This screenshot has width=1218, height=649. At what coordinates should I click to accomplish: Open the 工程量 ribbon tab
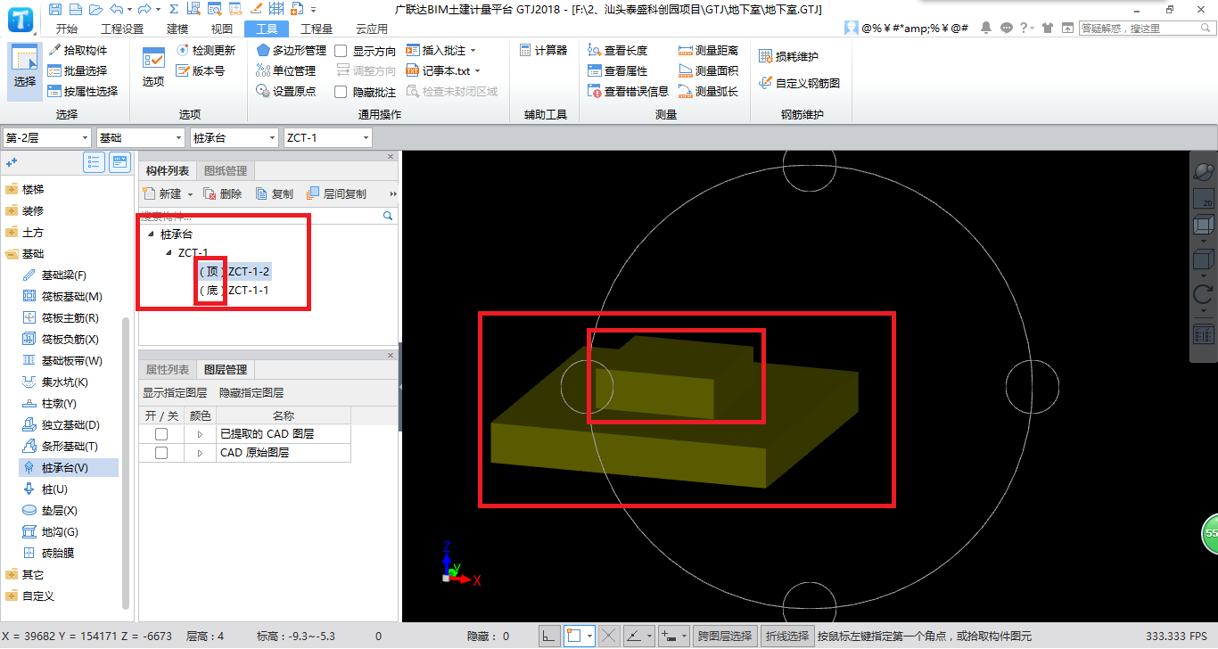click(x=317, y=29)
